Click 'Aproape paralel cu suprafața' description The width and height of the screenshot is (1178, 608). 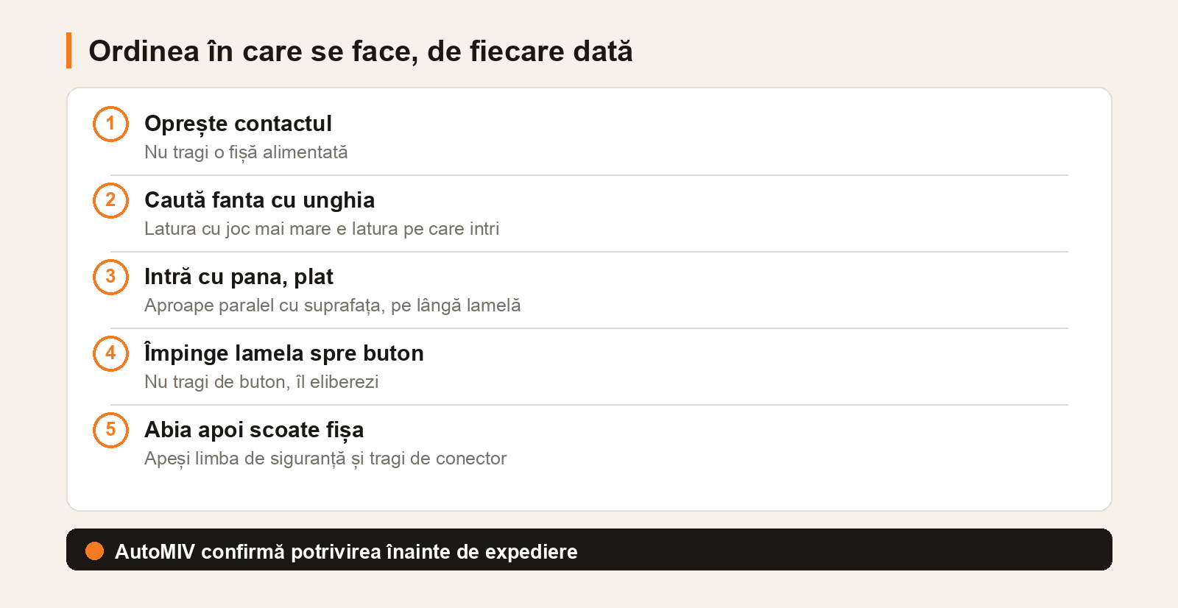(x=332, y=305)
